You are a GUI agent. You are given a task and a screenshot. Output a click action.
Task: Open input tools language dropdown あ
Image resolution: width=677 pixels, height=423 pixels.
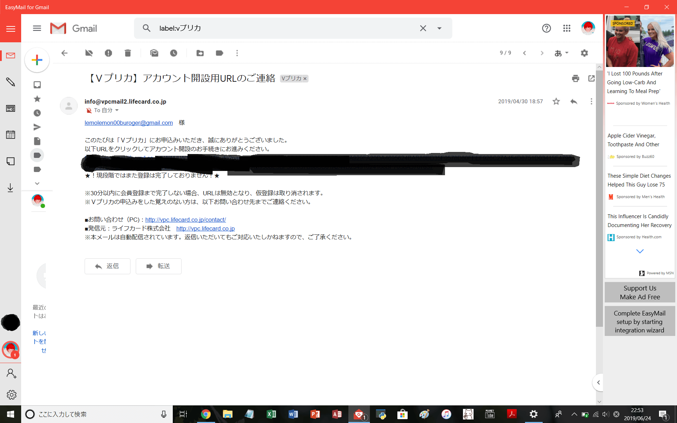[561, 53]
